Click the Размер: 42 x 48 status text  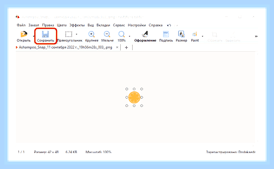tap(46, 152)
